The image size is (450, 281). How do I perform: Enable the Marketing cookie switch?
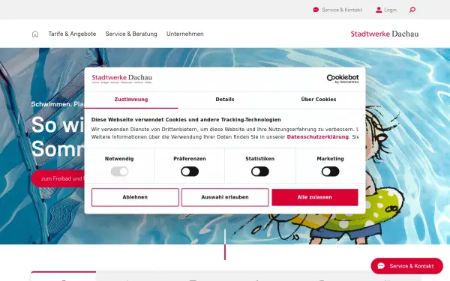330,172
